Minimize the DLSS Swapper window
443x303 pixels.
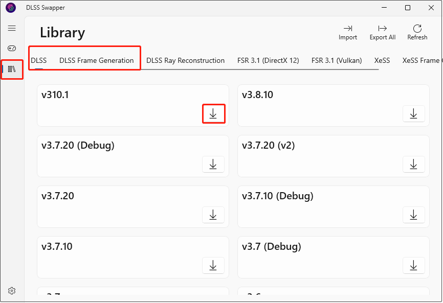coord(384,8)
